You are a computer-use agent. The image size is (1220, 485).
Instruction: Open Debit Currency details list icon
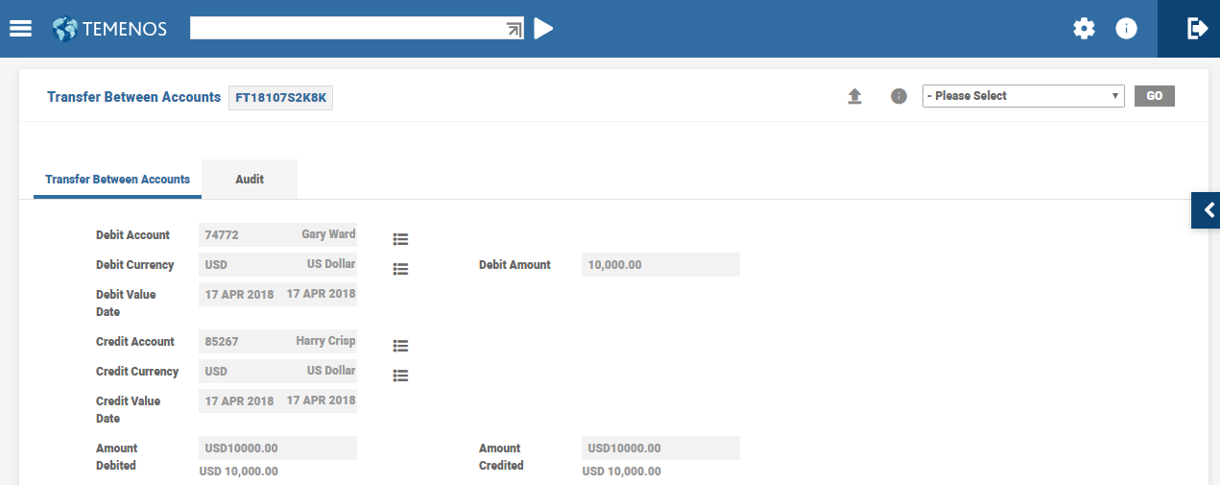point(401,269)
